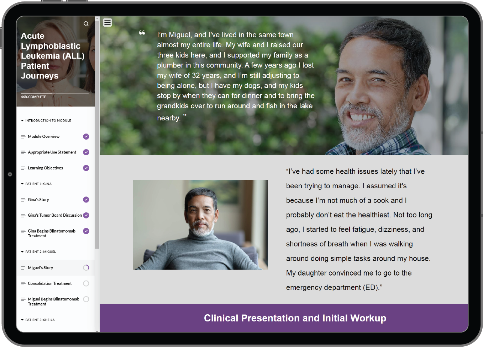Image resolution: width=483 pixels, height=347 pixels.
Task: Click the completed checkmark for Learning Objectives
Action: 86,168
